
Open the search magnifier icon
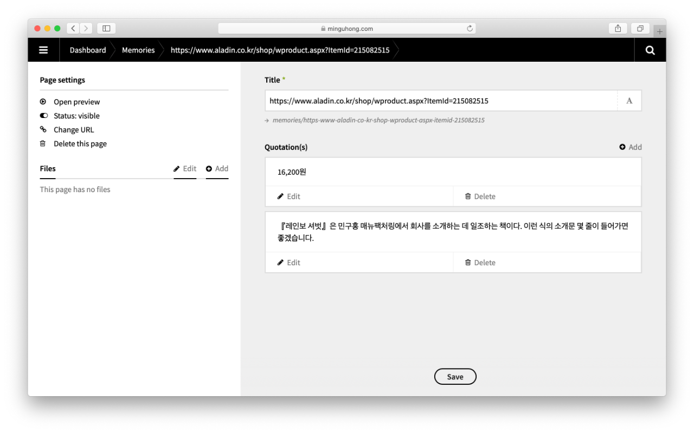tap(650, 50)
